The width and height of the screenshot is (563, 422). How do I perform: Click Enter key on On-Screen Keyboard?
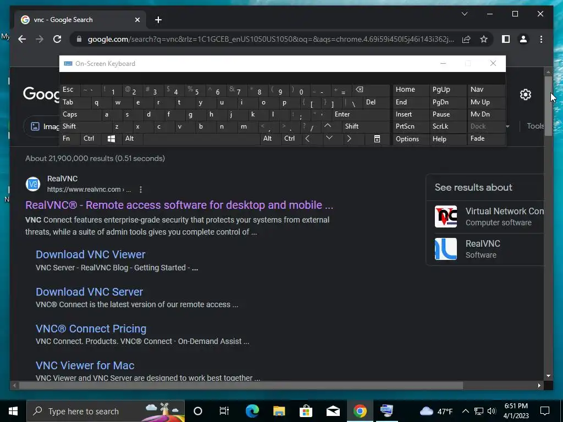click(x=361, y=114)
